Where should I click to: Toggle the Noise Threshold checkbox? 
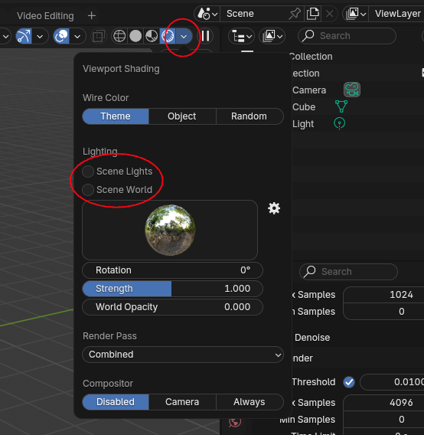click(349, 382)
